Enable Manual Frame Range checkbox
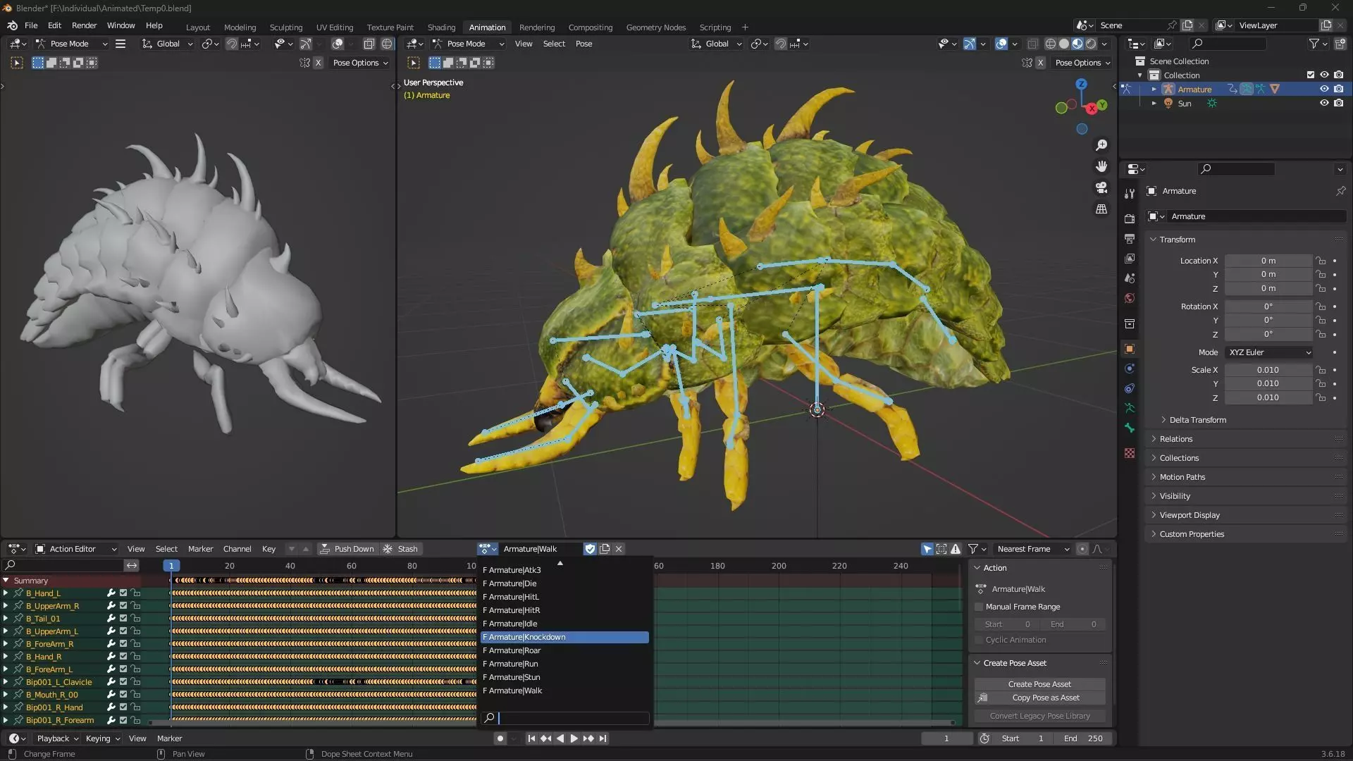The image size is (1353, 761). [979, 607]
